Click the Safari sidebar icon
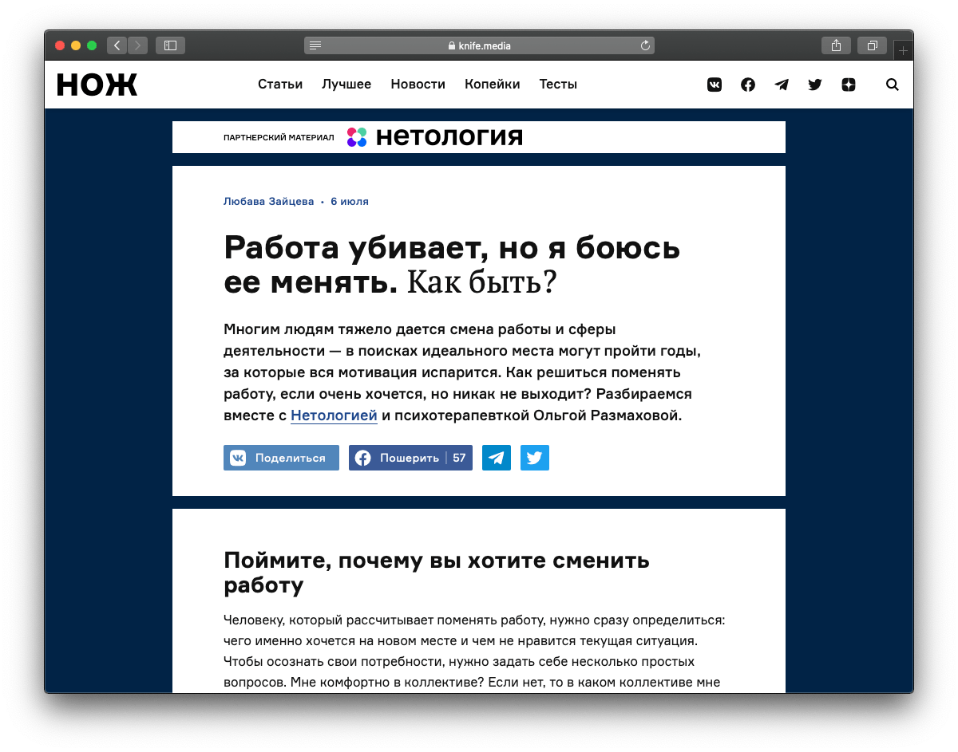958x752 pixels. (169, 45)
